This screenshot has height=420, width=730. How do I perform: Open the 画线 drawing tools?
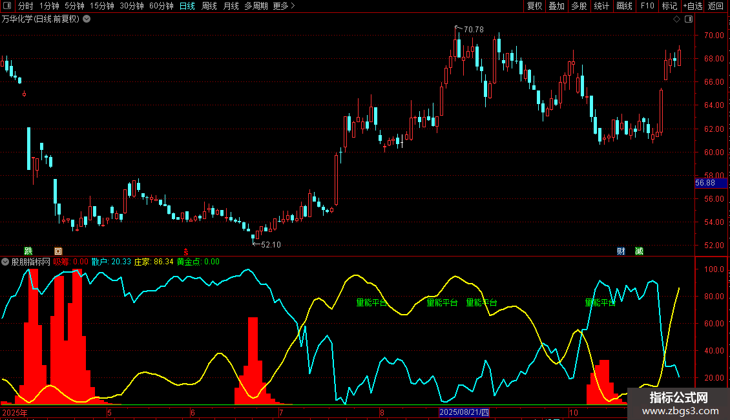pos(624,6)
